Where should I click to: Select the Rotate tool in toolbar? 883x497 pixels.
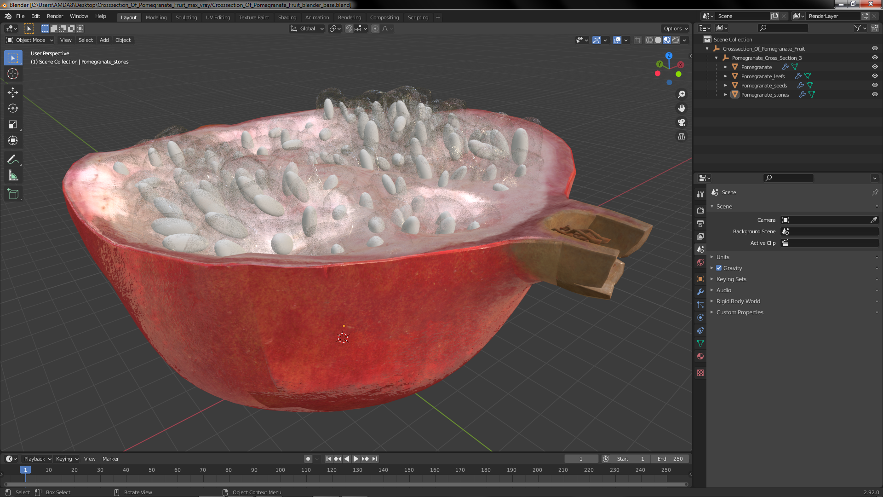click(x=13, y=108)
